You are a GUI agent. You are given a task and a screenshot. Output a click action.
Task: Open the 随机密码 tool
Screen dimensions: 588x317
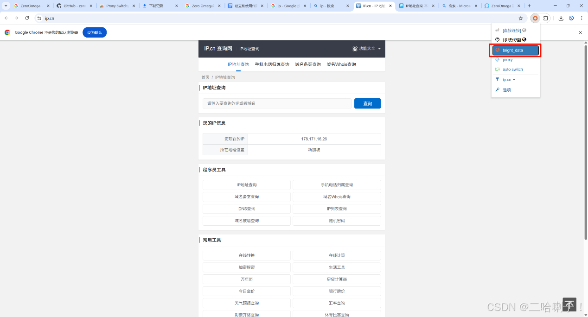337,221
